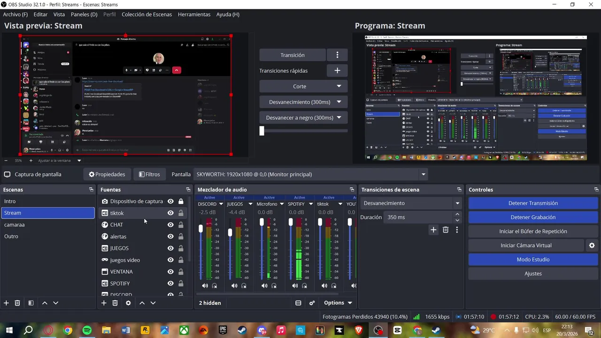Adjust the DISCORD volume fader

point(200,229)
